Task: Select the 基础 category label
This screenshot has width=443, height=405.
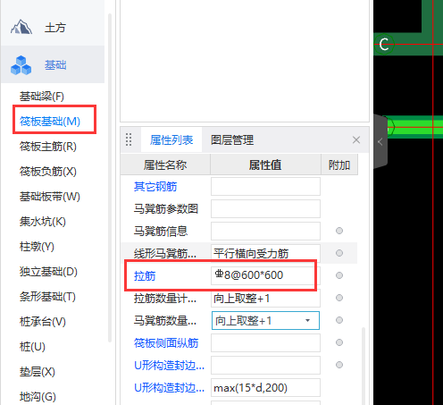Action: (55, 65)
